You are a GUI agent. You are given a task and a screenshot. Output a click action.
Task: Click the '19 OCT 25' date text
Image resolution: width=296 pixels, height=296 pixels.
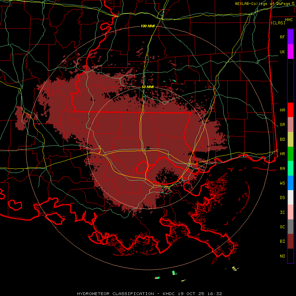tap(190, 294)
